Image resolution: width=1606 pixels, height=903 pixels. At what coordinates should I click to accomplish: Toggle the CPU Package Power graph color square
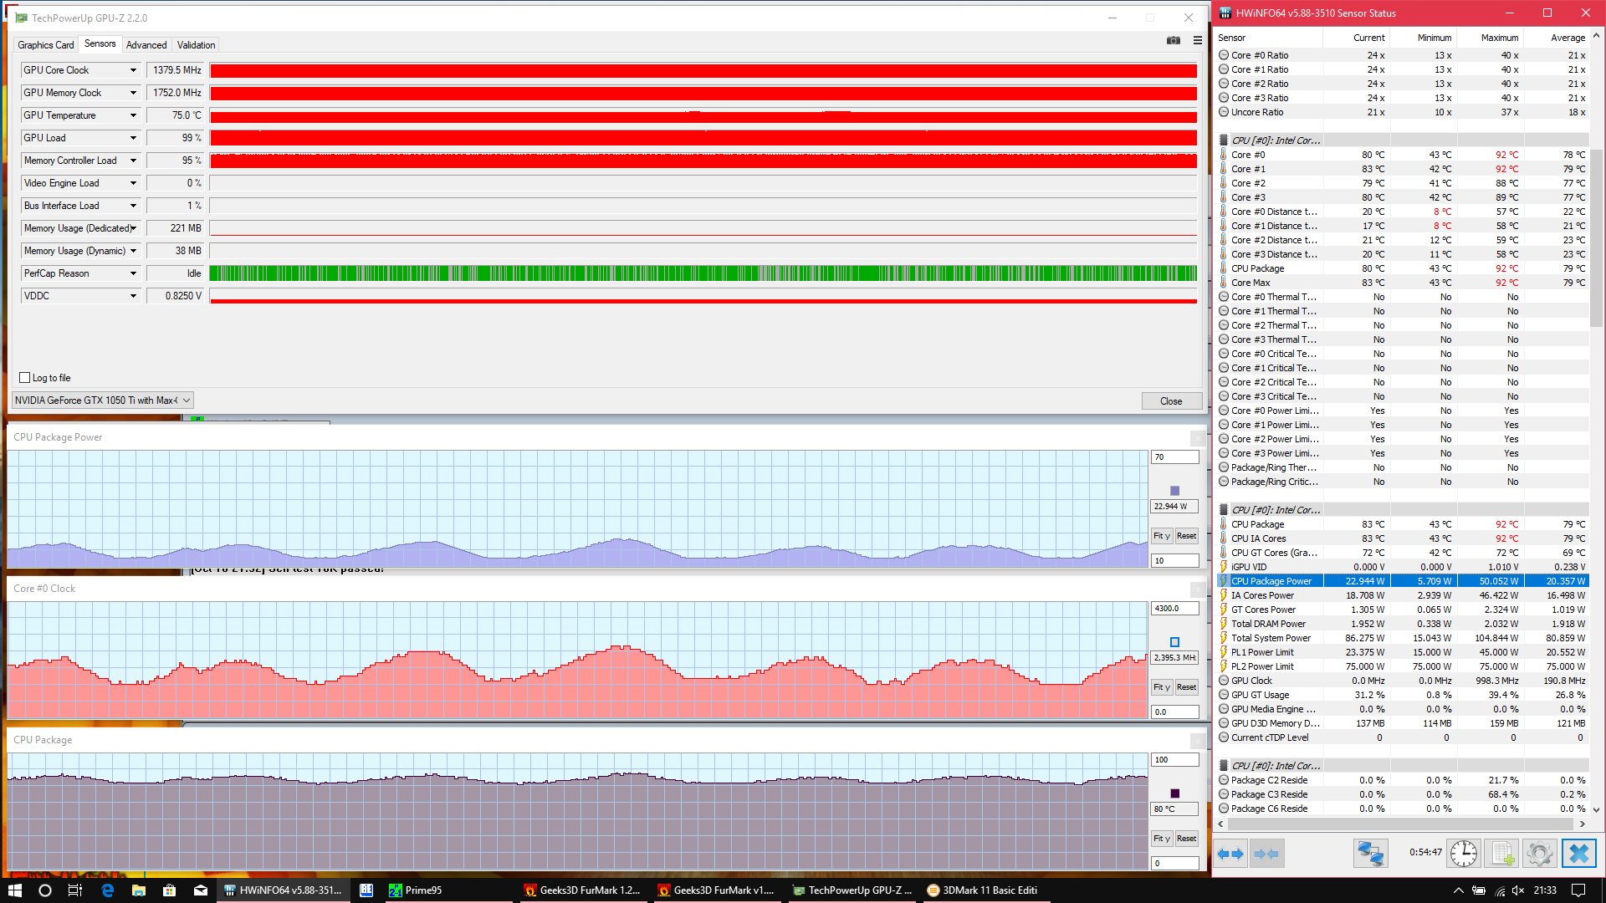[1174, 491]
